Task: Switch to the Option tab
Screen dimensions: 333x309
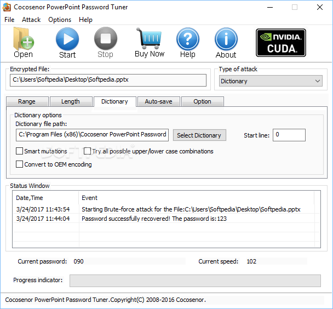Action: pos(203,101)
